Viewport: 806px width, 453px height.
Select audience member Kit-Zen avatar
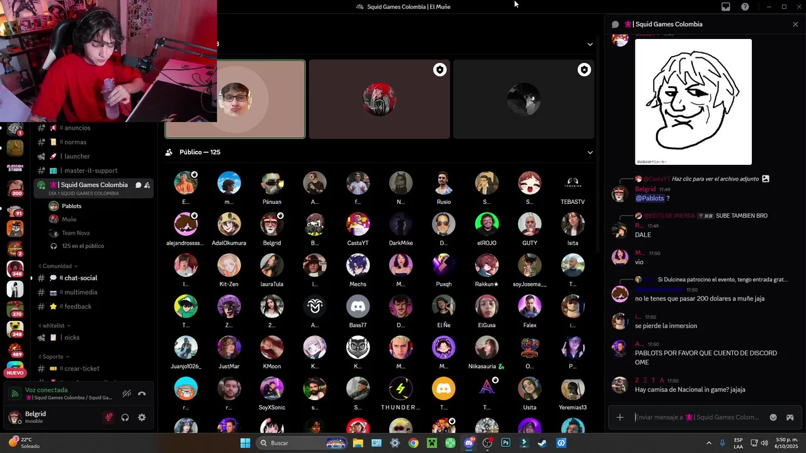pyautogui.click(x=229, y=266)
